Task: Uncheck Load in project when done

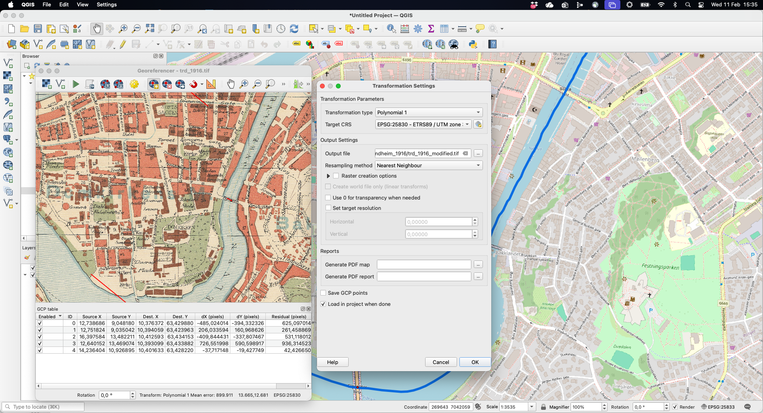Action: point(324,304)
